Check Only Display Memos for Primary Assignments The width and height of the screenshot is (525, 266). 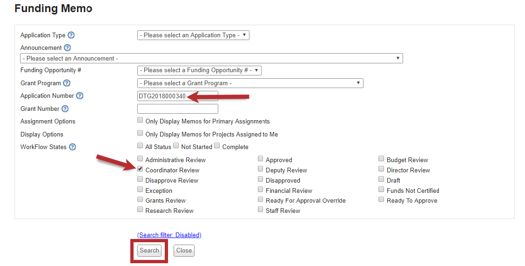pos(140,120)
